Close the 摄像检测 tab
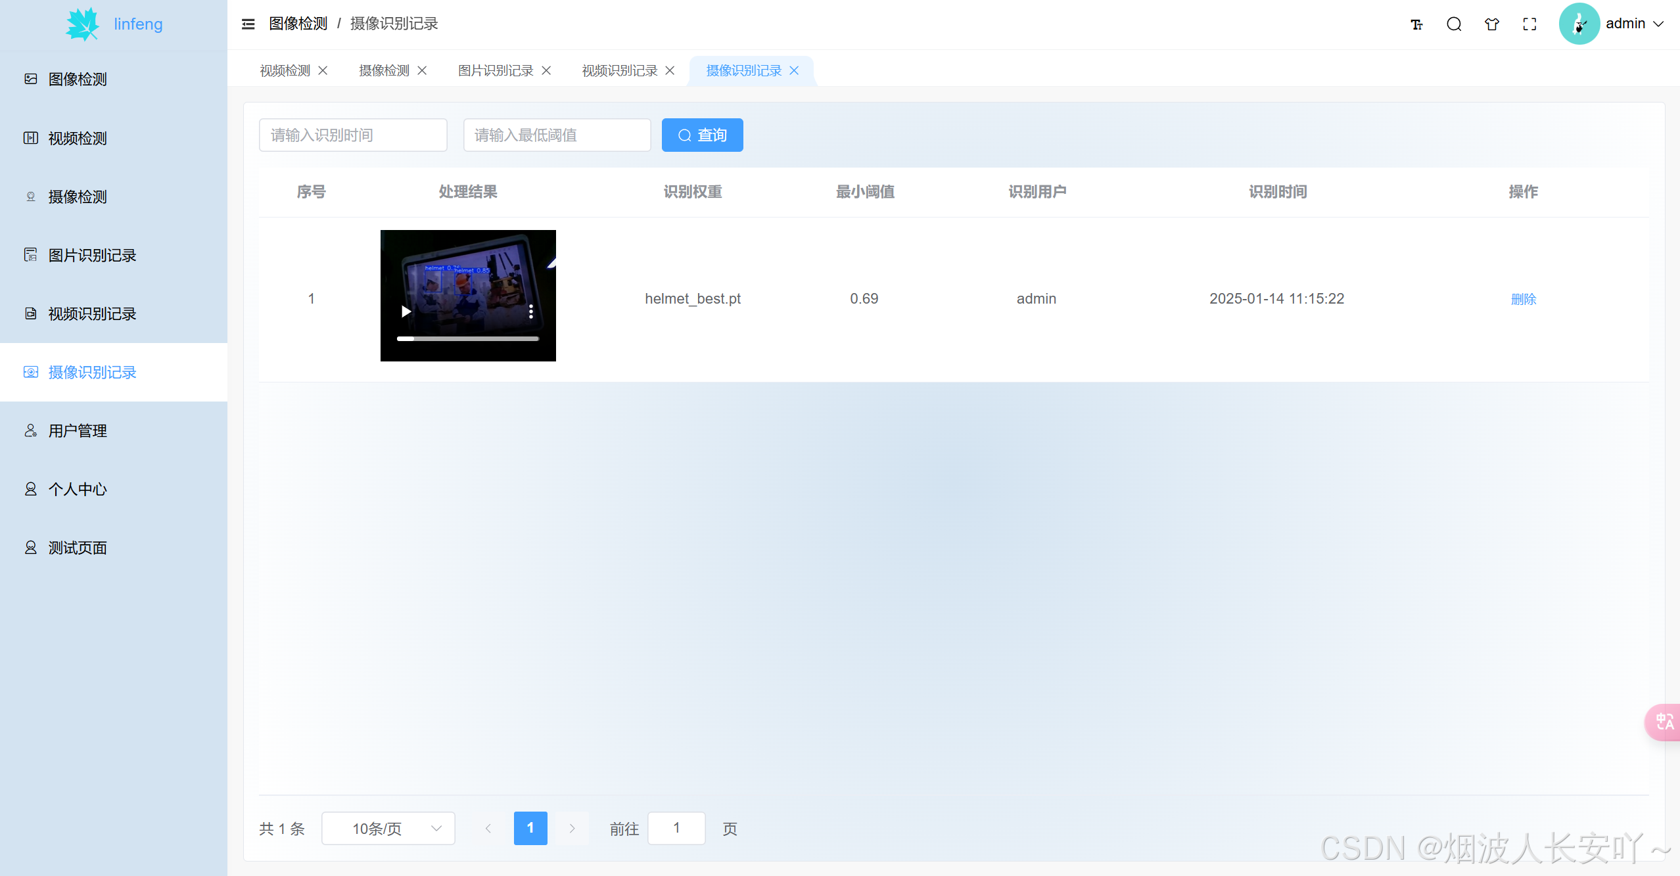 click(x=422, y=70)
